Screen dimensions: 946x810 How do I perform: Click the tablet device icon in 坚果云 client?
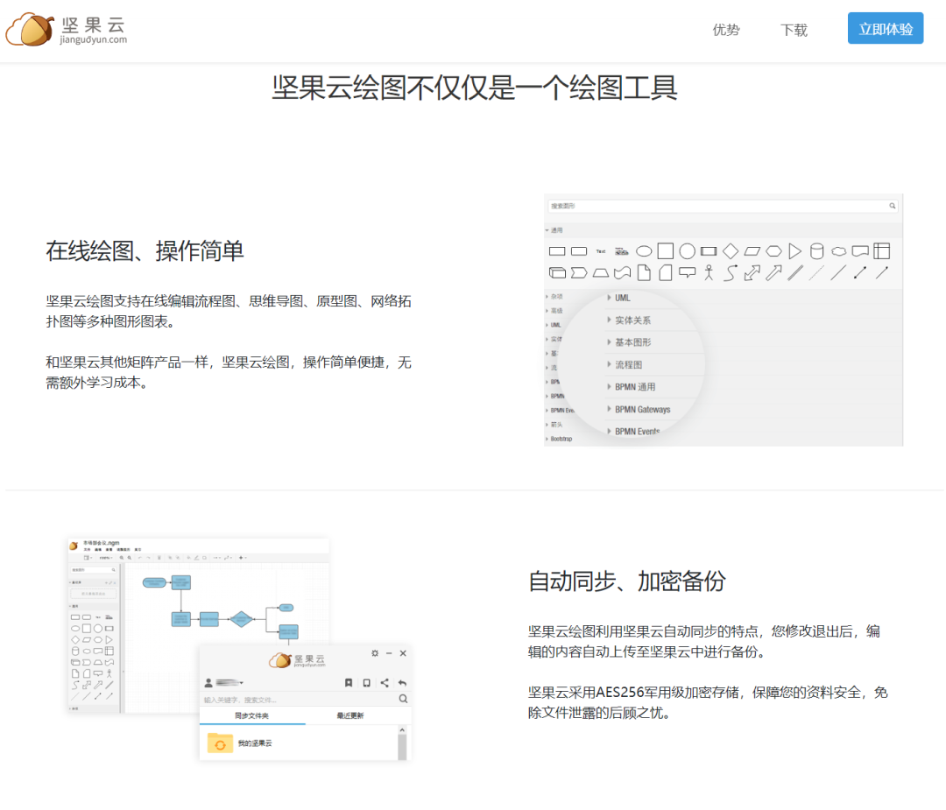[x=366, y=683]
